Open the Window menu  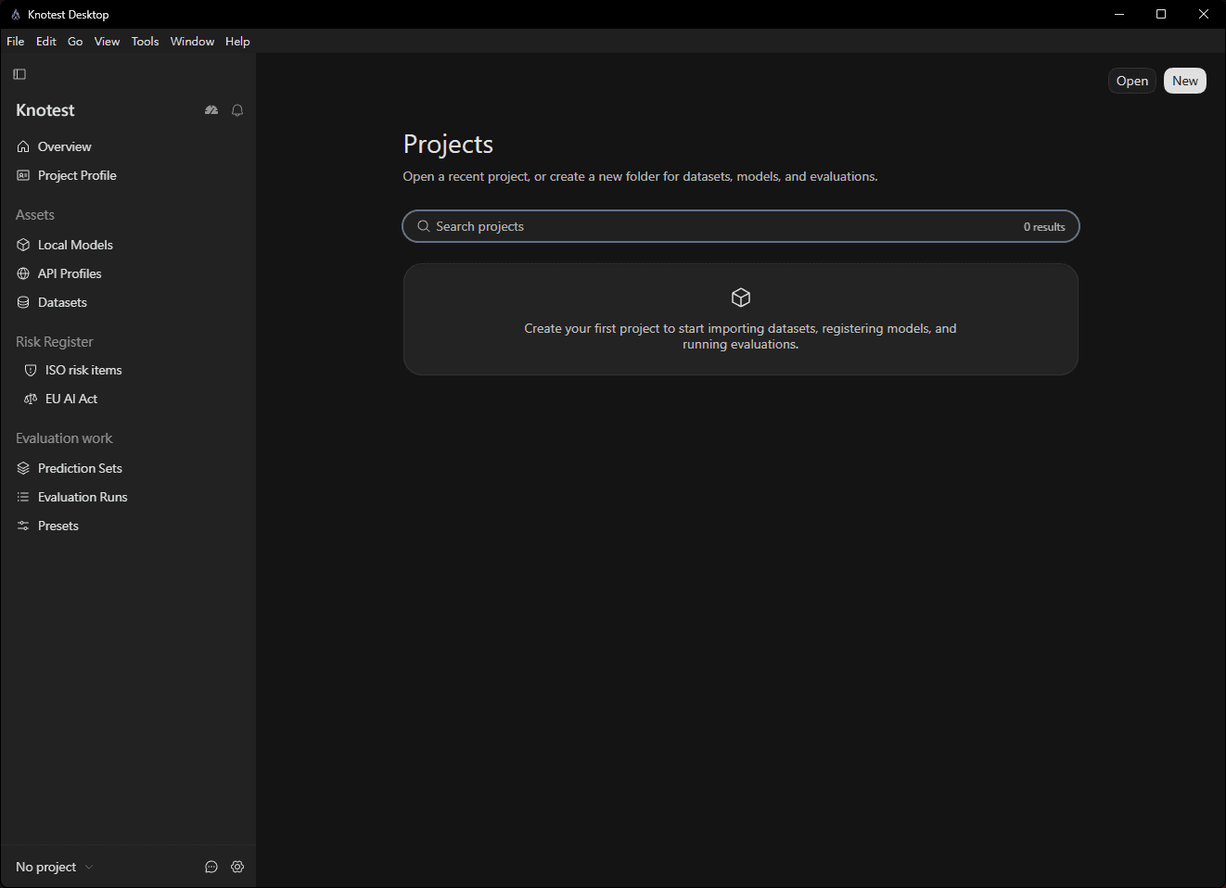click(192, 42)
